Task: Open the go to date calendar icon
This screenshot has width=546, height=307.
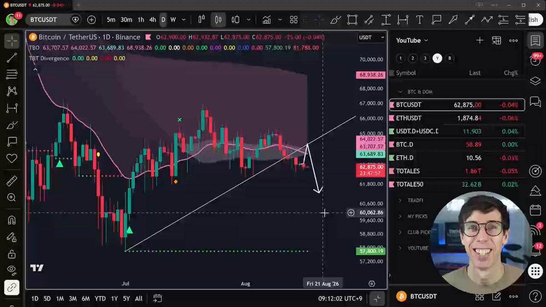Action: (157, 298)
